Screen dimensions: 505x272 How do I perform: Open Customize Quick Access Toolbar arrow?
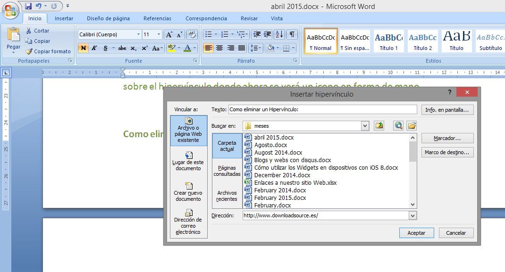[x=67, y=6]
